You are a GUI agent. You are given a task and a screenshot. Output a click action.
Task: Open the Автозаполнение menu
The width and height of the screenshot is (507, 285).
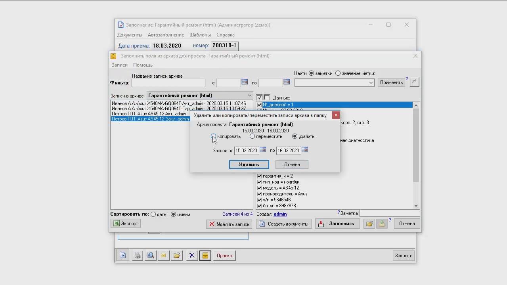[x=166, y=35]
